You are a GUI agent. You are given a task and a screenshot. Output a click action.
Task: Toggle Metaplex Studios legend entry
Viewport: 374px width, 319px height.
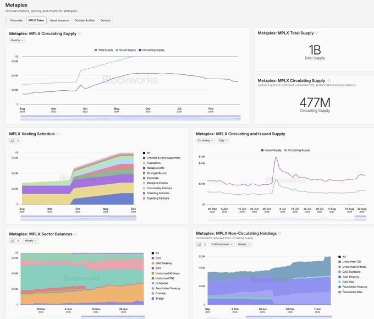[x=155, y=183]
